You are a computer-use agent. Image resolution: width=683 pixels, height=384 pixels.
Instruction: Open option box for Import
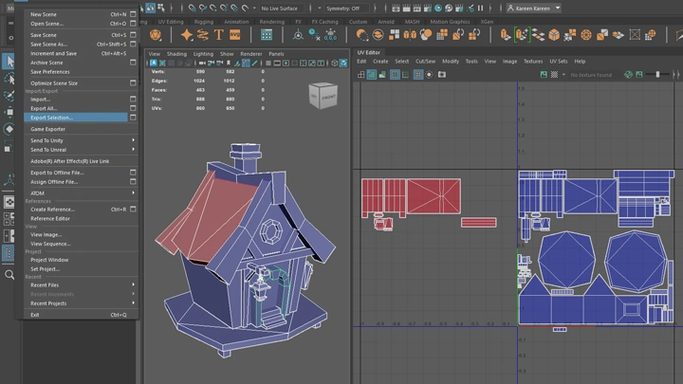click(x=133, y=99)
